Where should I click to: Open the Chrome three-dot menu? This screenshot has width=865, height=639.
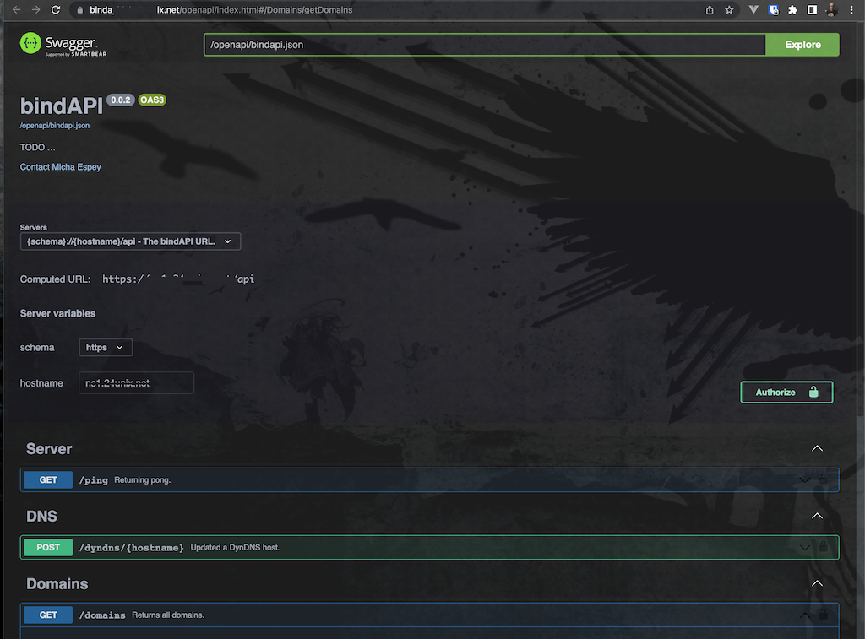tap(852, 10)
